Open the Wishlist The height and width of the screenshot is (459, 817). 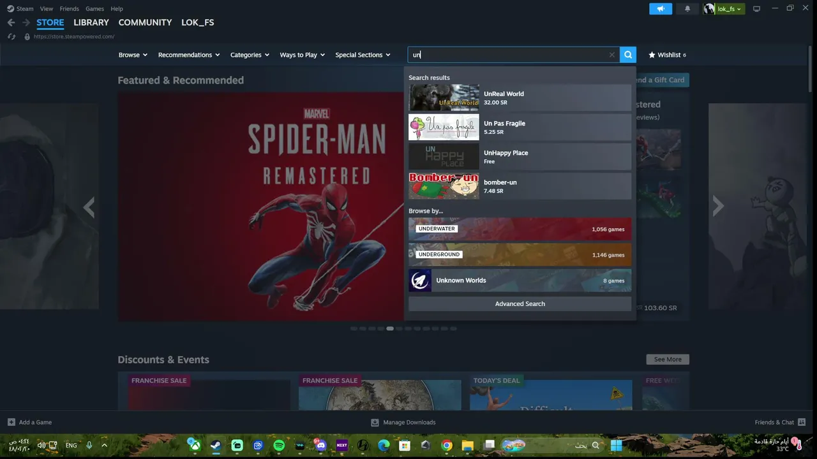coord(667,55)
